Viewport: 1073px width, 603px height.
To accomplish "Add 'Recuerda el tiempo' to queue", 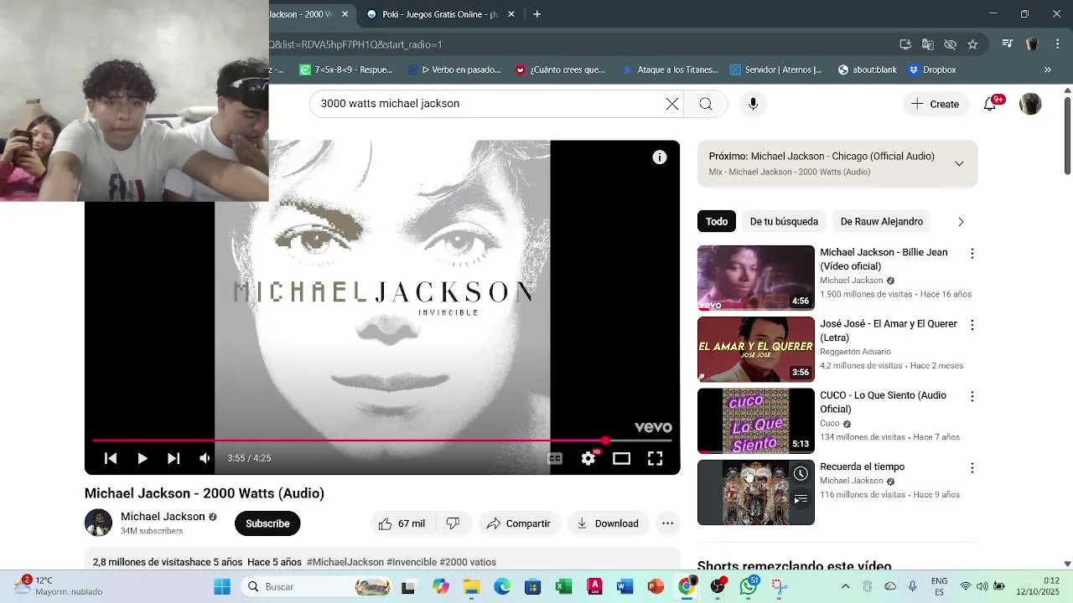I will [801, 499].
